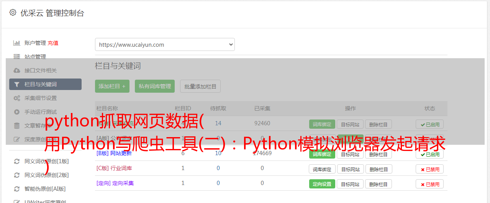Click the refresh icon for 同义词伪原创[1版]
Screen dimensions: 490x203
(x=16, y=161)
